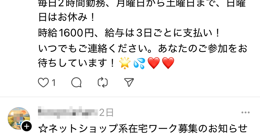Image resolution: width=260 pixels, height=136 pixels.
Task: View the like count showing 1
Action: 53,83
